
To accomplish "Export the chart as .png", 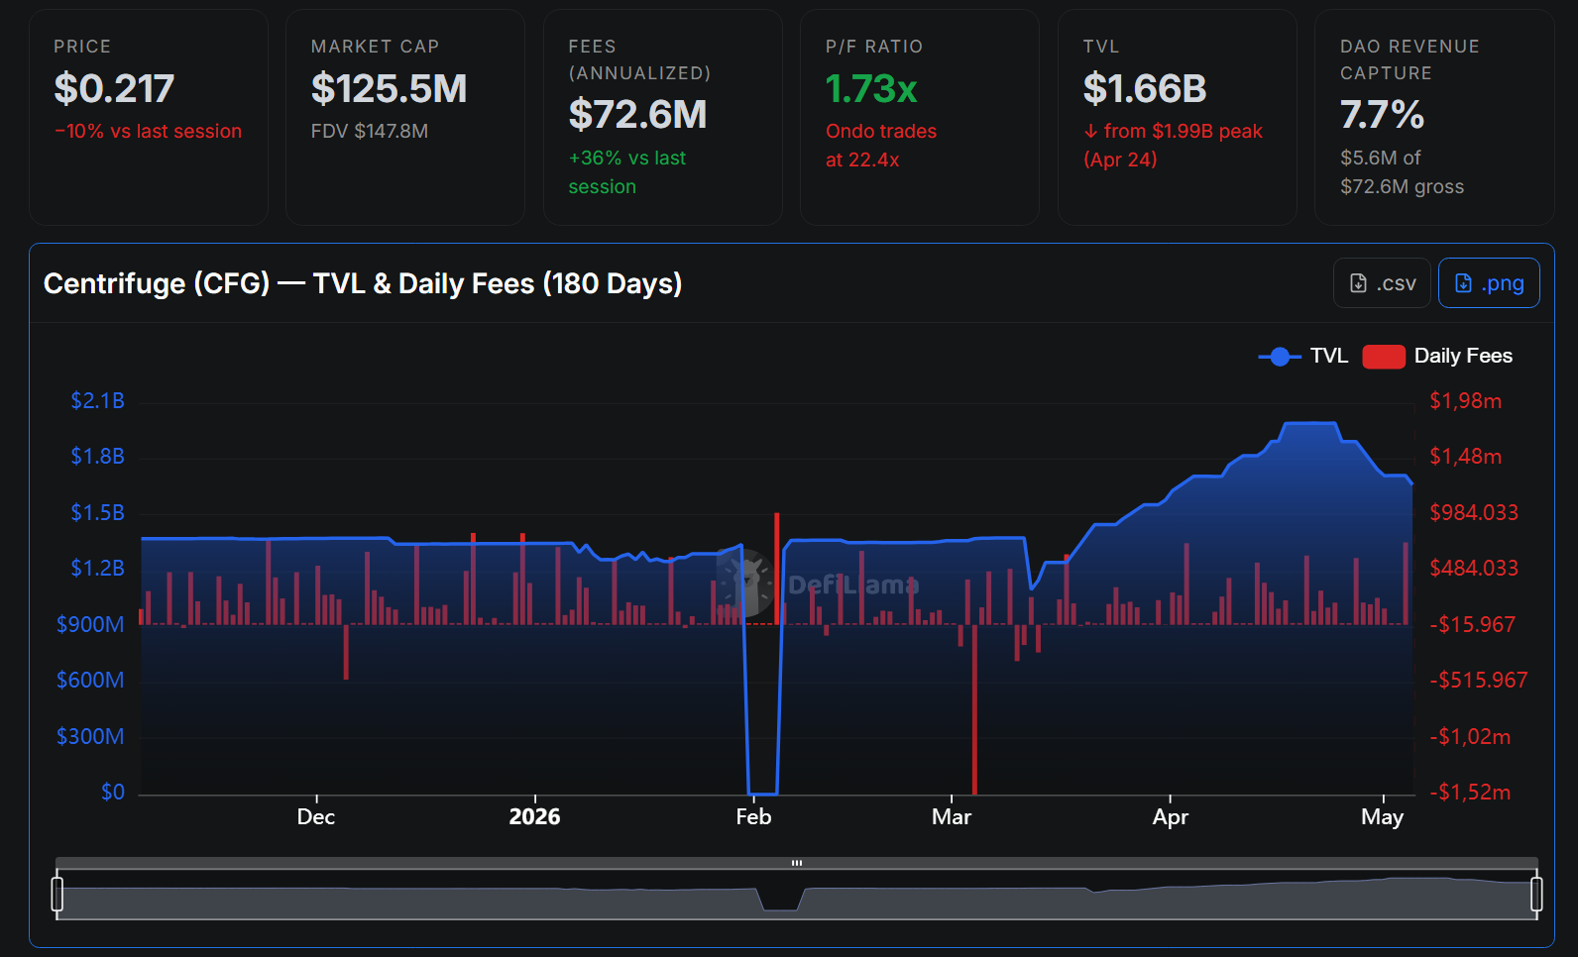I will click(1489, 283).
